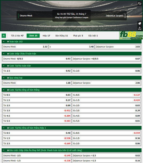The image size is (143, 163).
Task: Click star icon beside Qua vòng loại
Action: [x=8, y=78]
